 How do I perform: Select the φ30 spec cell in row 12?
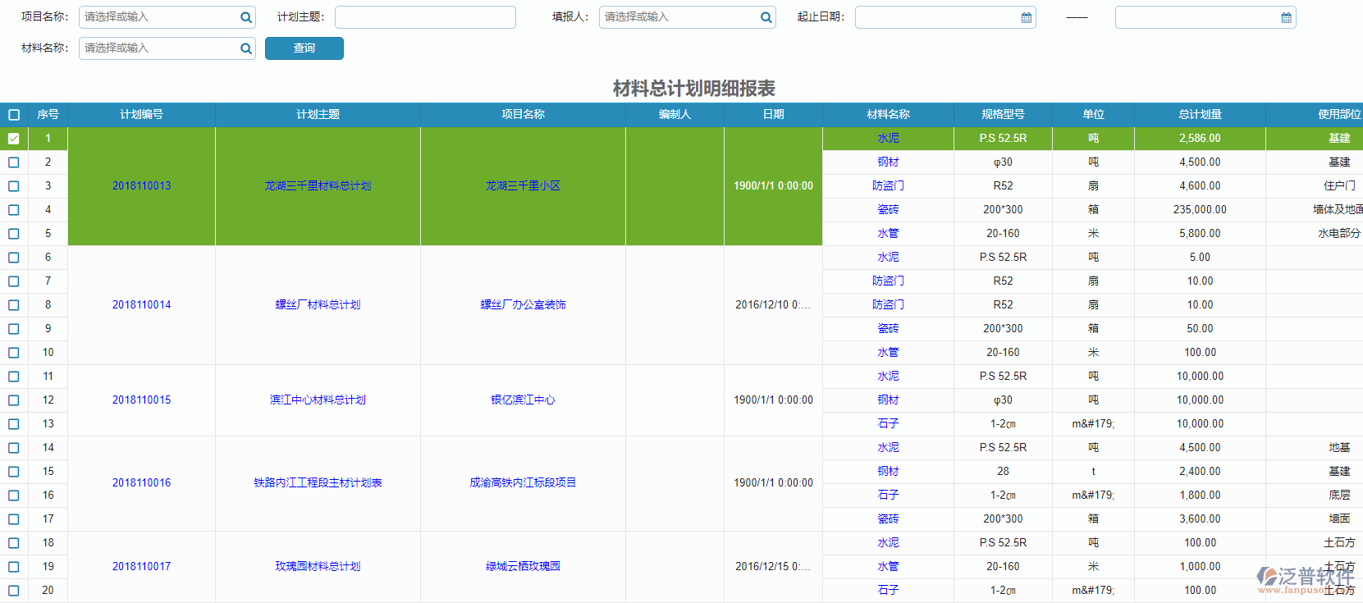point(1004,400)
